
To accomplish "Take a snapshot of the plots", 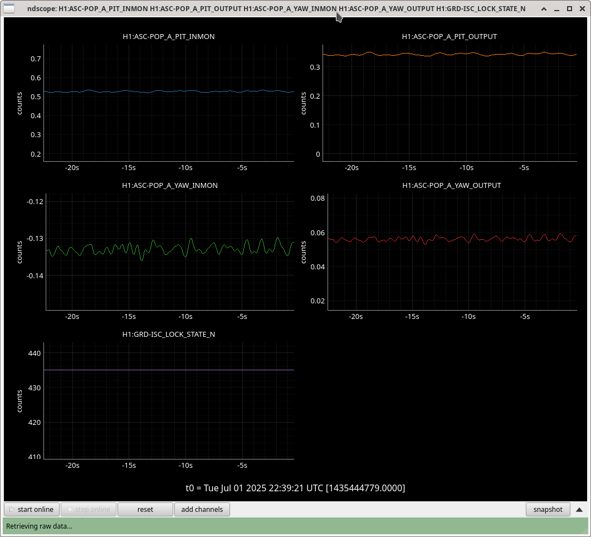I will coord(548,510).
